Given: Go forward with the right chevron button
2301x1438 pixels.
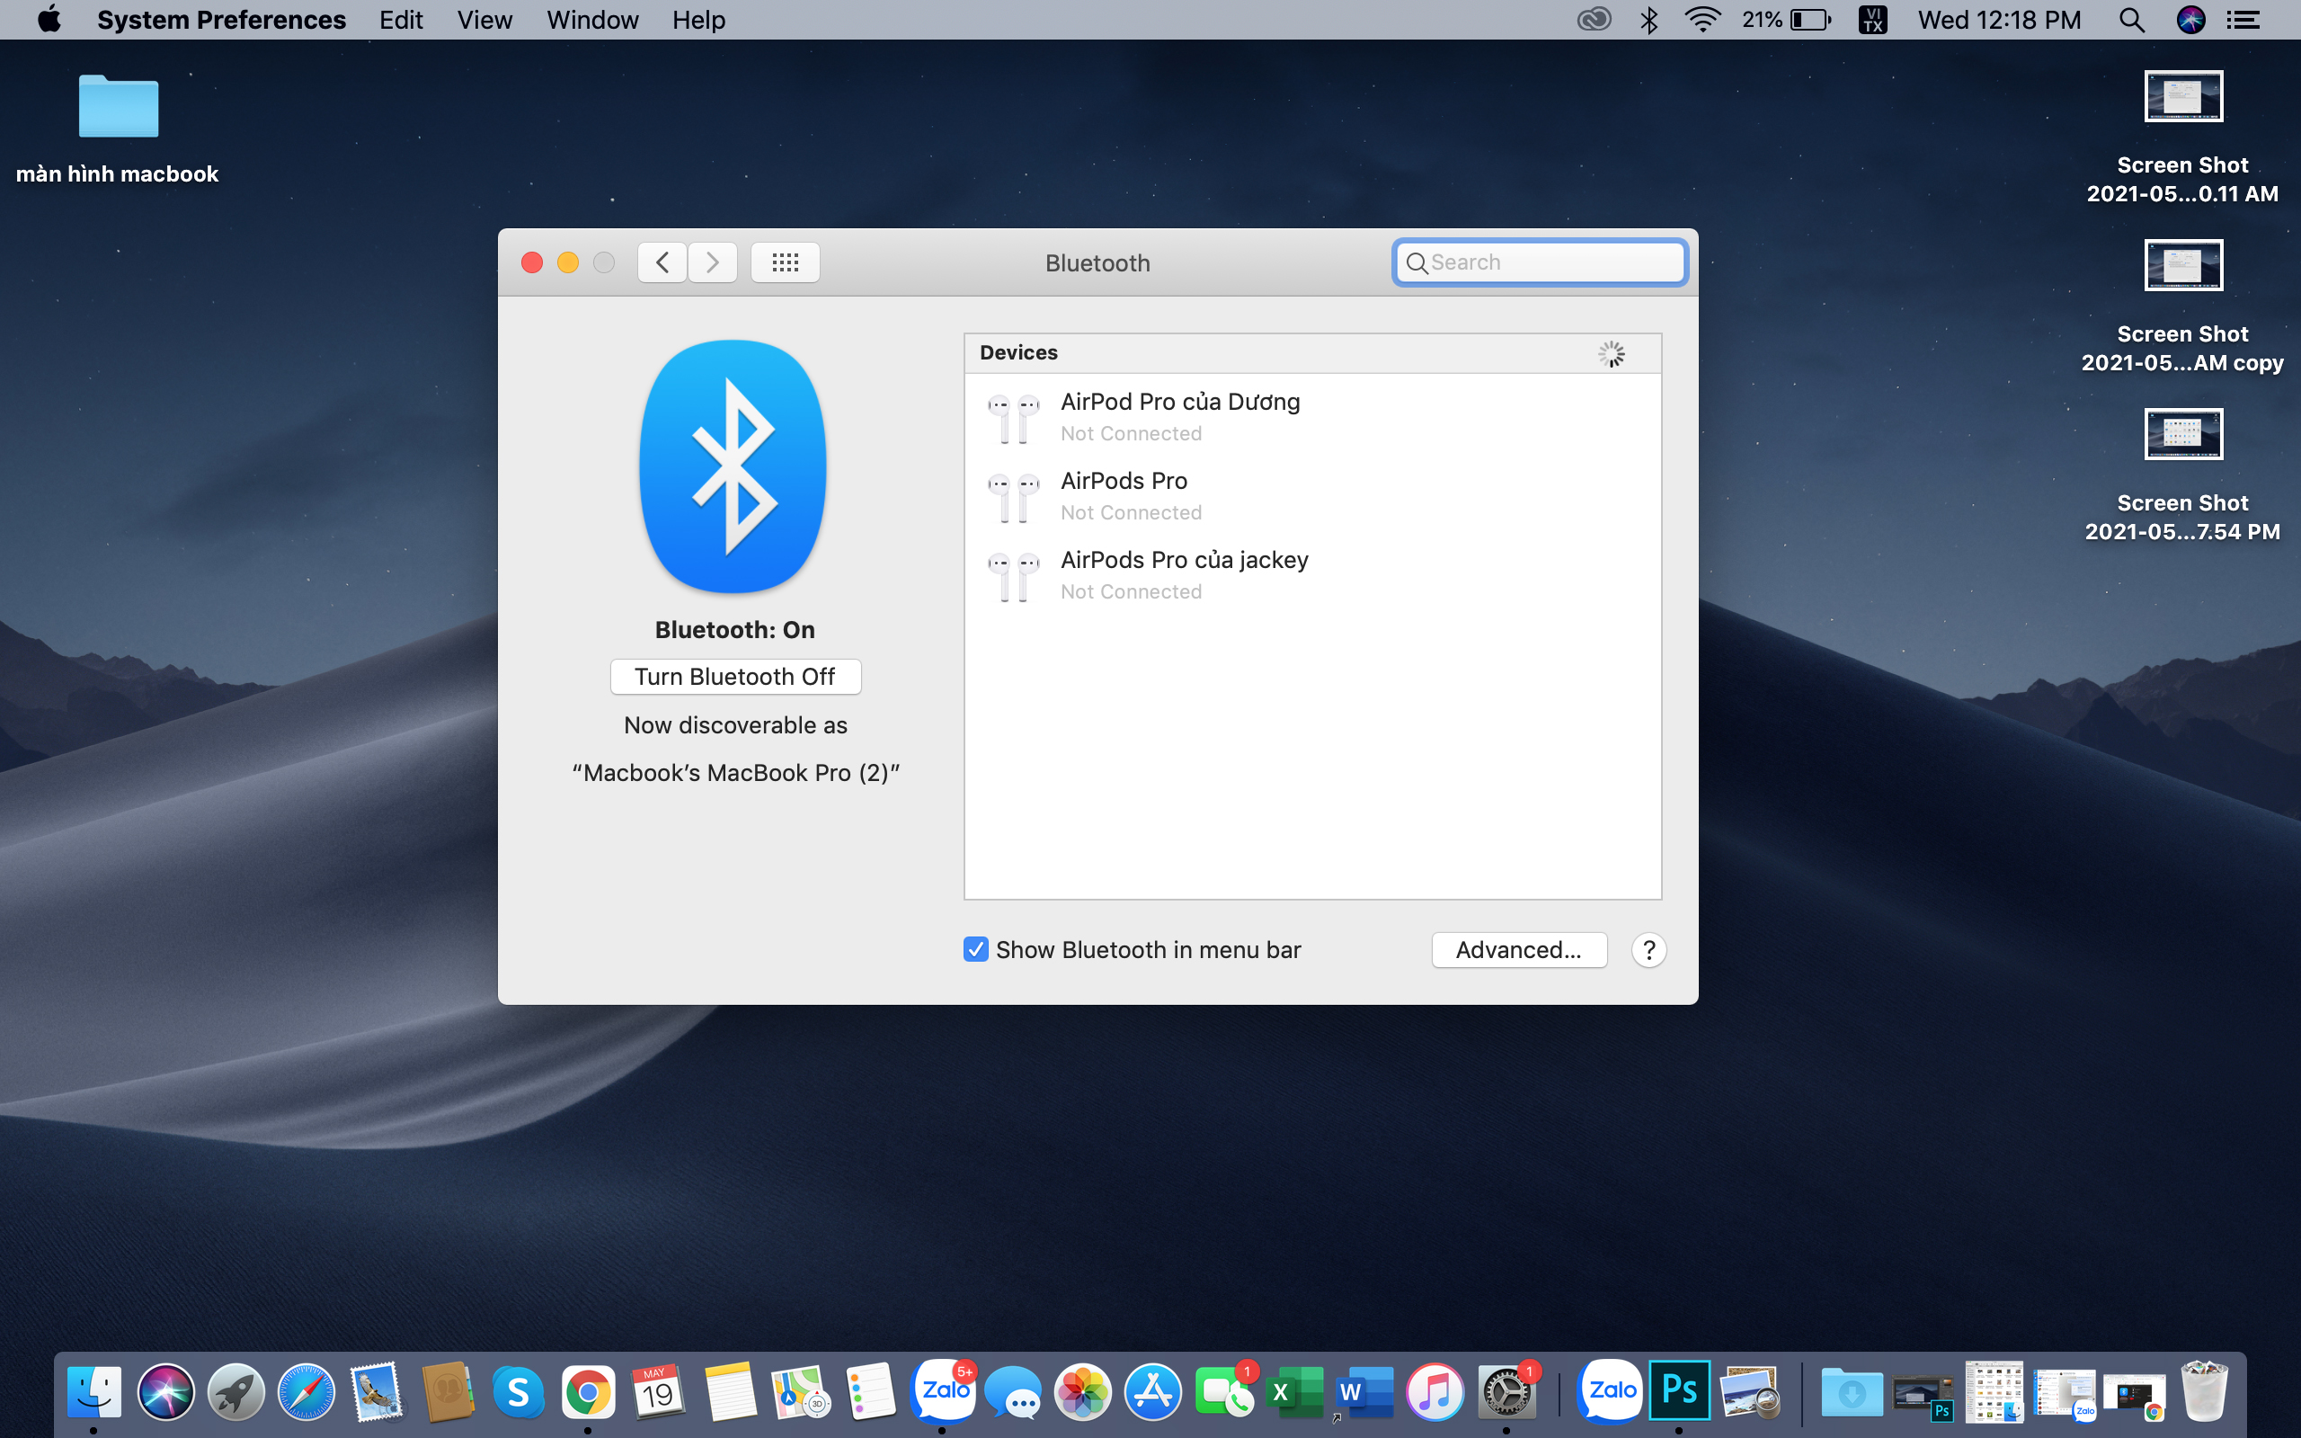Looking at the screenshot, I should click(x=712, y=262).
